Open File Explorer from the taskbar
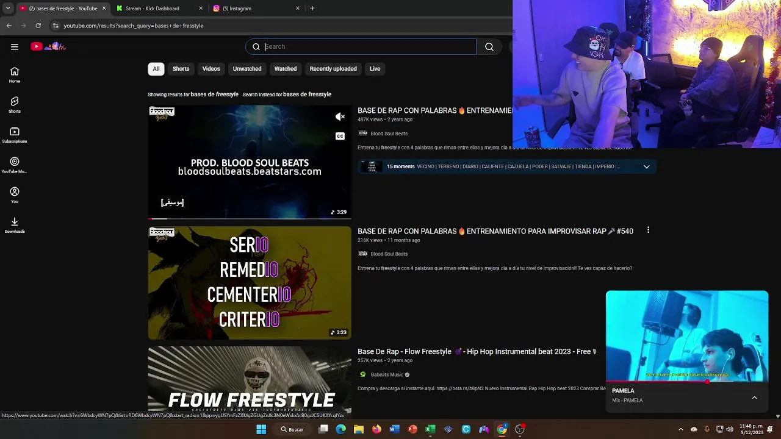The height and width of the screenshot is (439, 781). pyautogui.click(x=359, y=429)
